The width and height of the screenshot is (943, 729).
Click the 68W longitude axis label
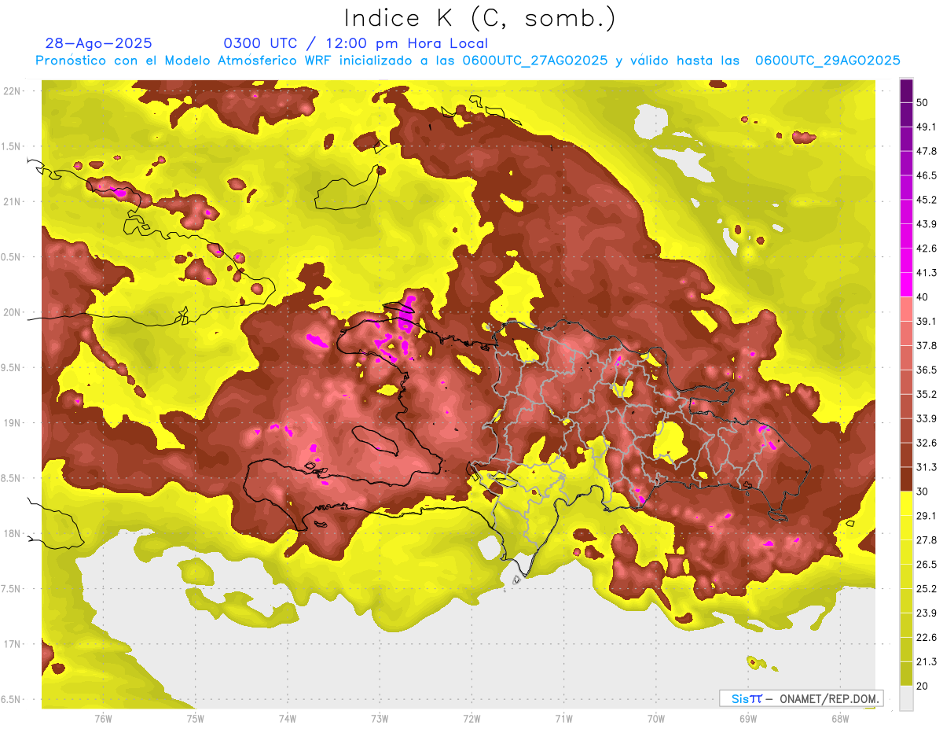840,718
